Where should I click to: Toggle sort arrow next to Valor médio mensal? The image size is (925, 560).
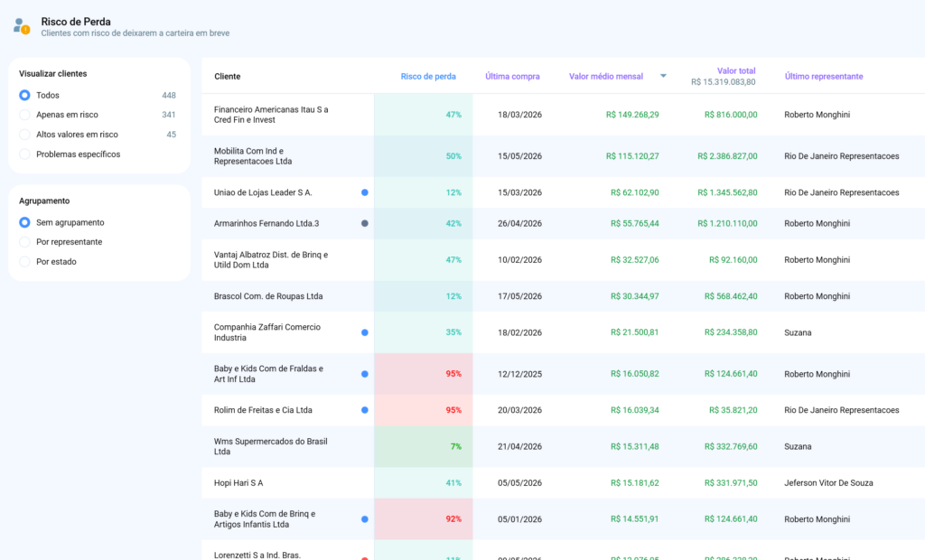663,76
